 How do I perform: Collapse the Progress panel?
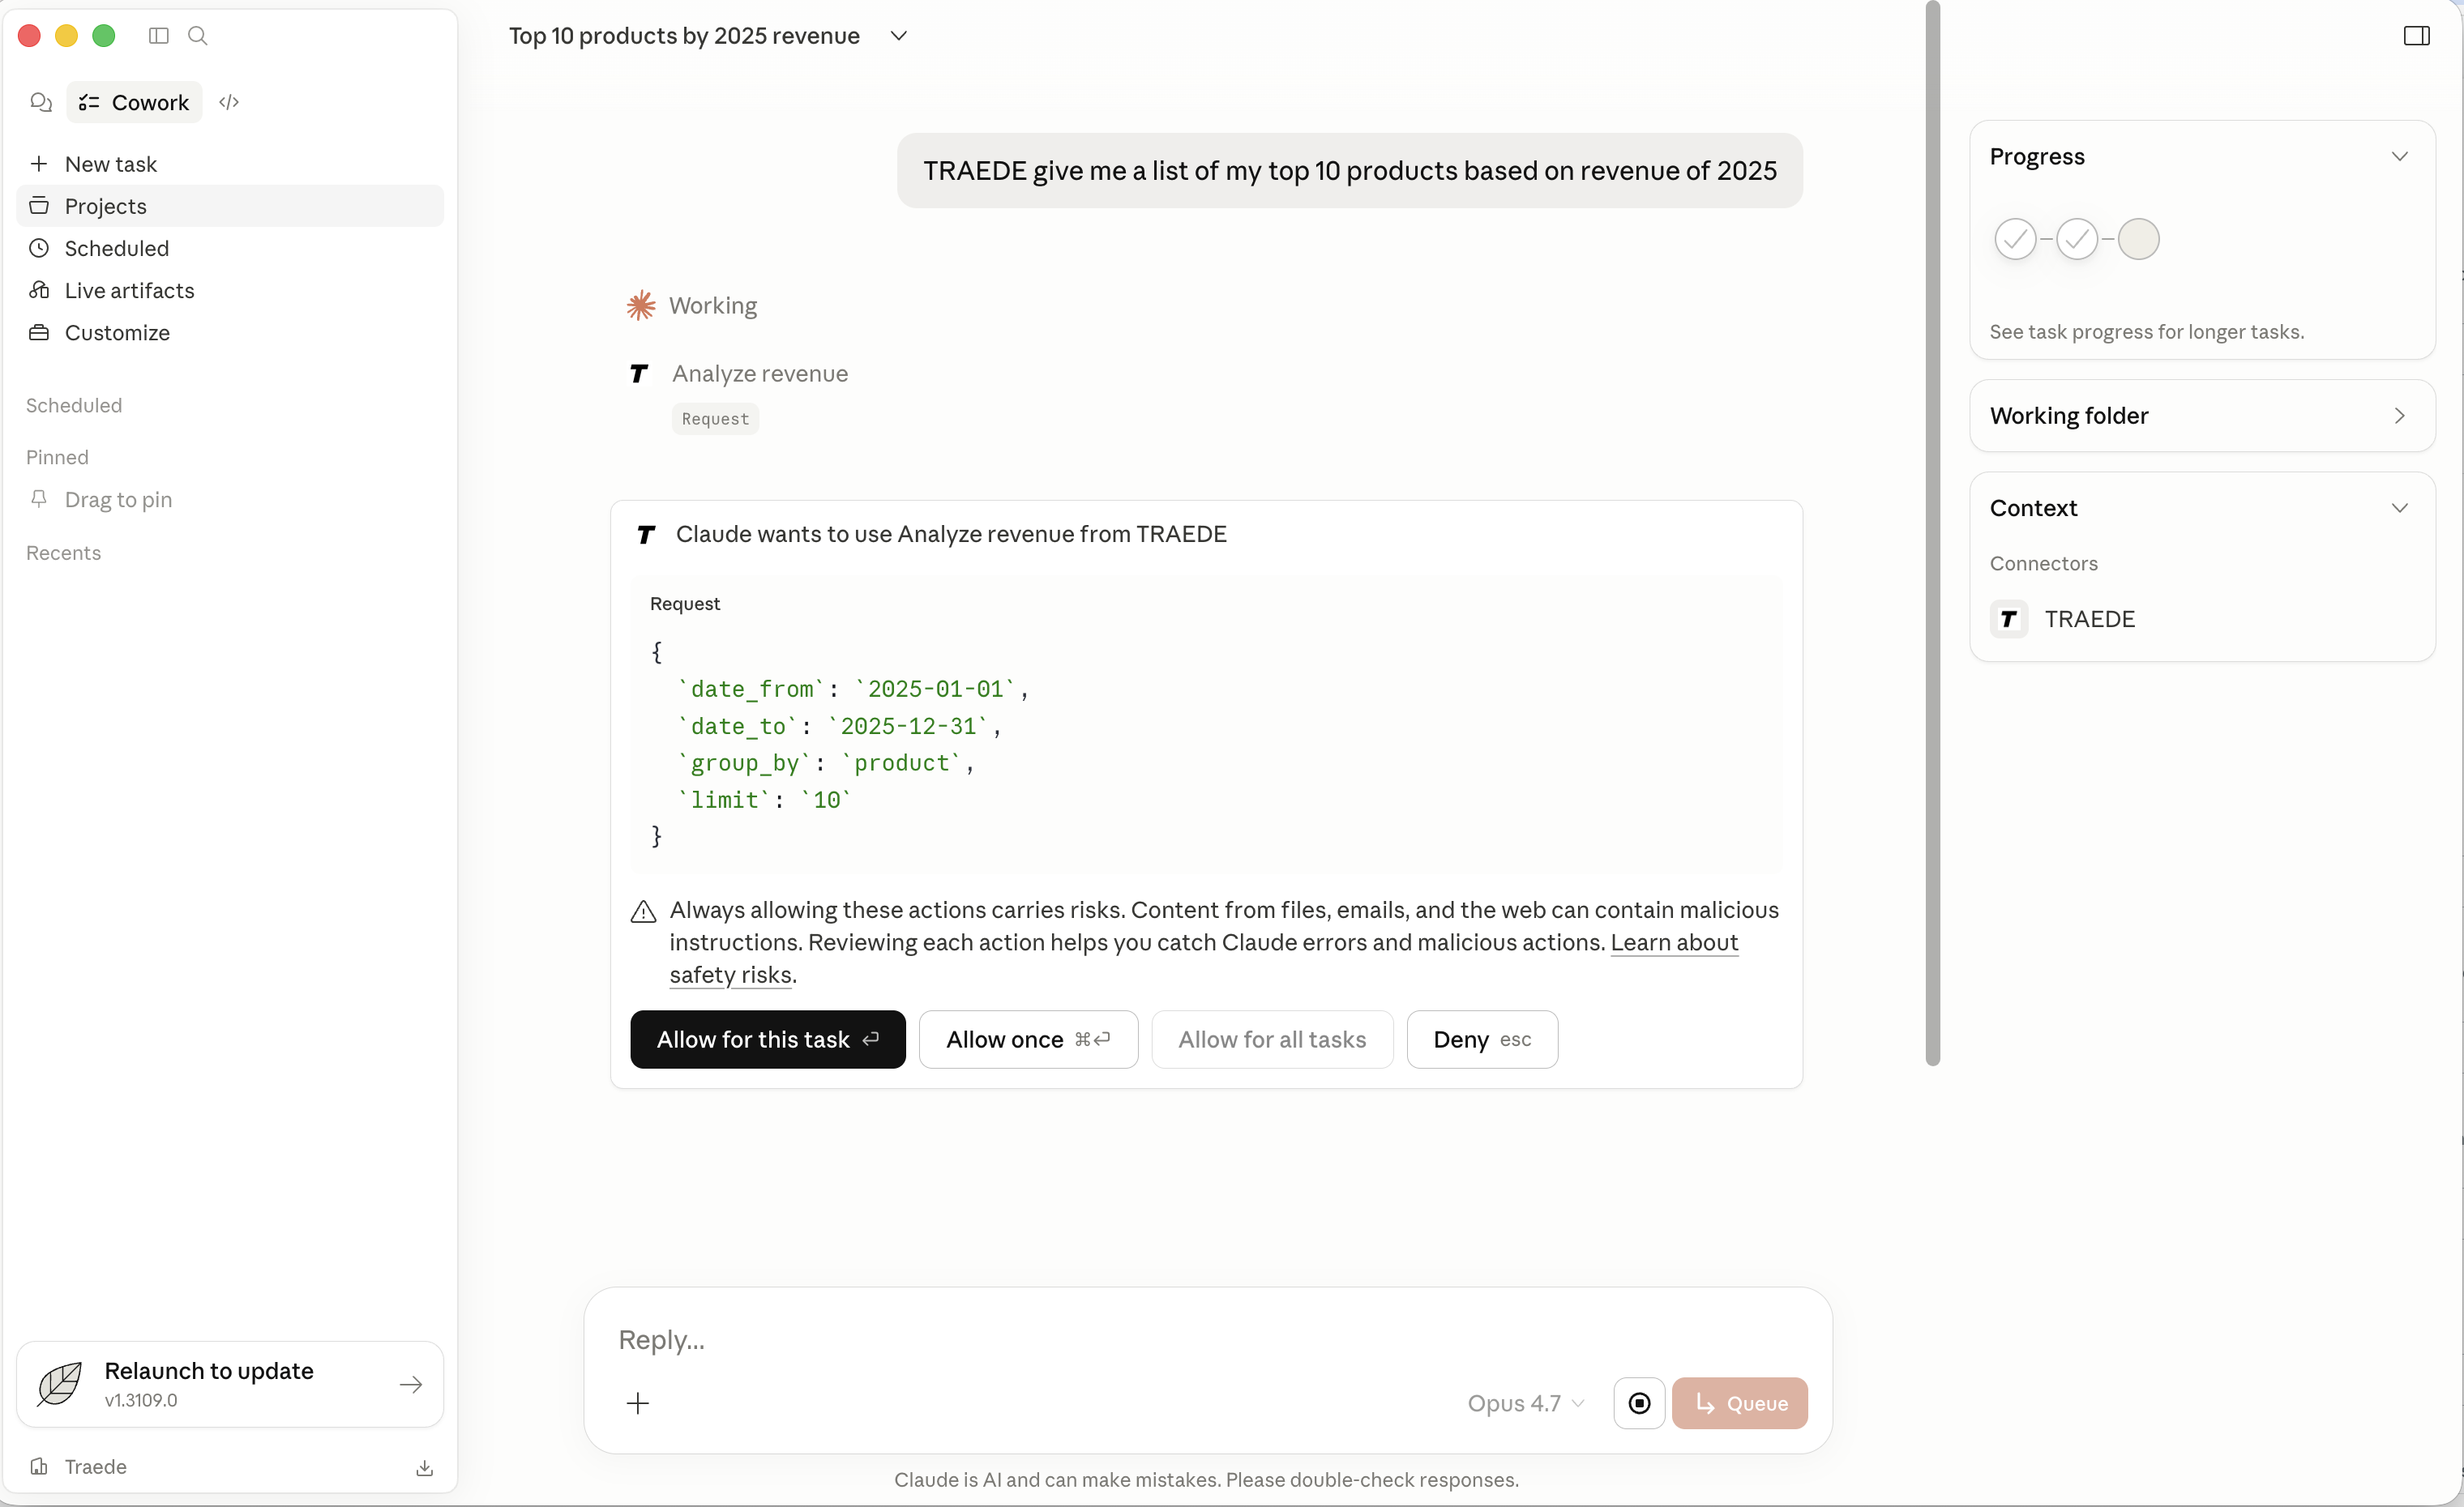pos(2399,157)
